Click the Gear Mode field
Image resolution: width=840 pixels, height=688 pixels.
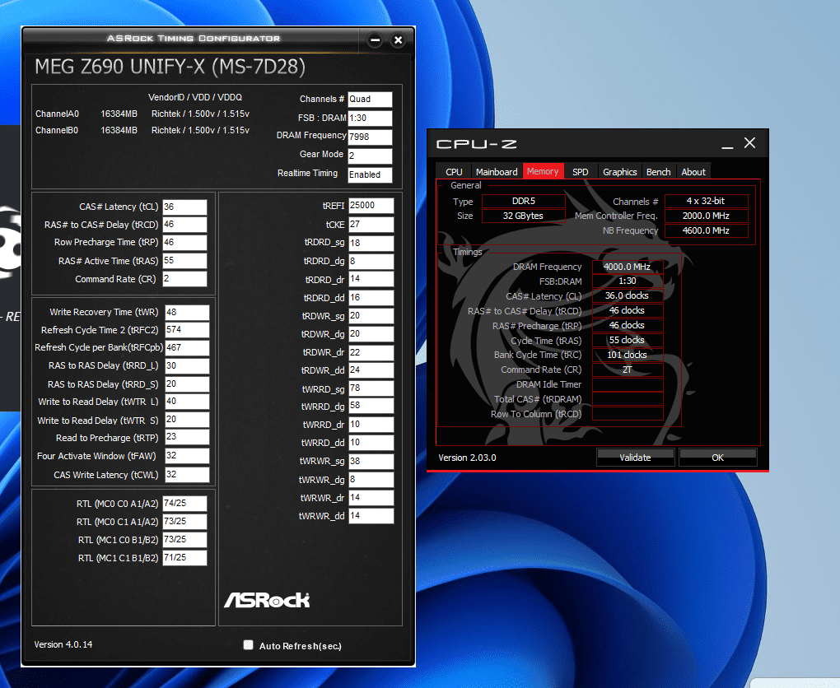pos(370,156)
